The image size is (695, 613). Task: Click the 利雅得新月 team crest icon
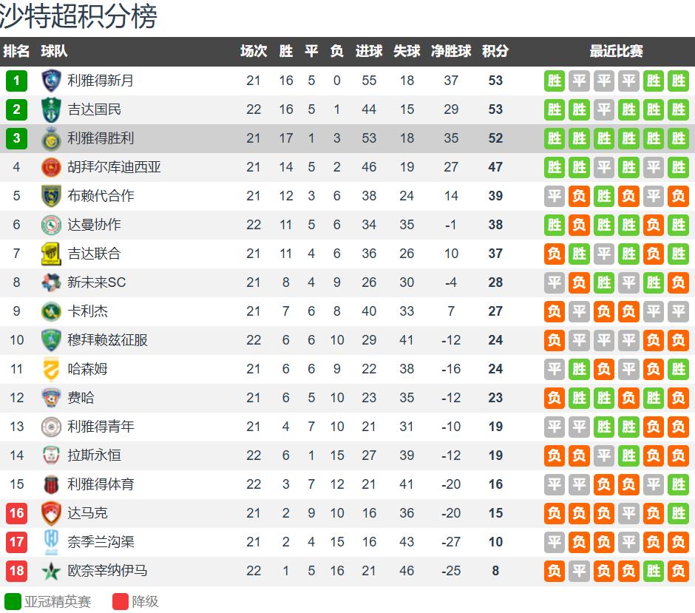tap(51, 81)
